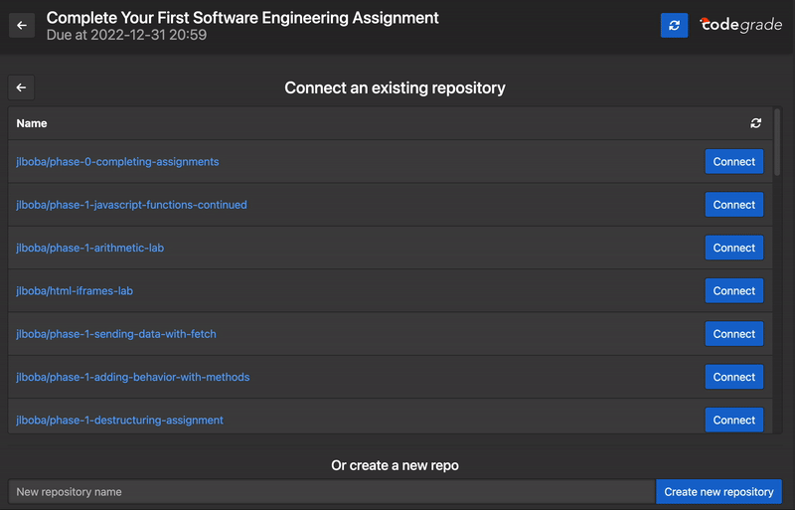Reload the repository list via table refresh icon

[756, 123]
